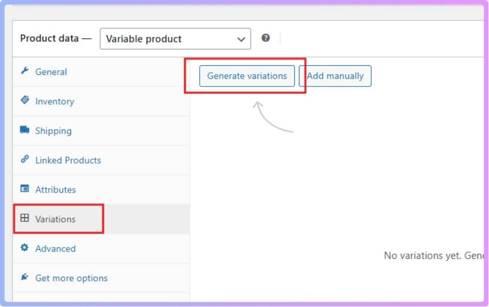Open the Variable product type dropdown
Image resolution: width=489 pixels, height=307 pixels.
tap(175, 39)
